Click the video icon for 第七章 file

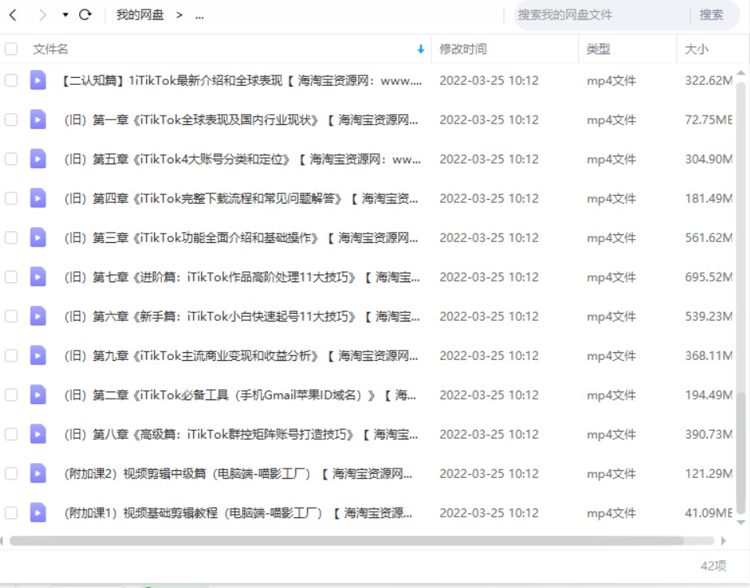click(x=38, y=277)
